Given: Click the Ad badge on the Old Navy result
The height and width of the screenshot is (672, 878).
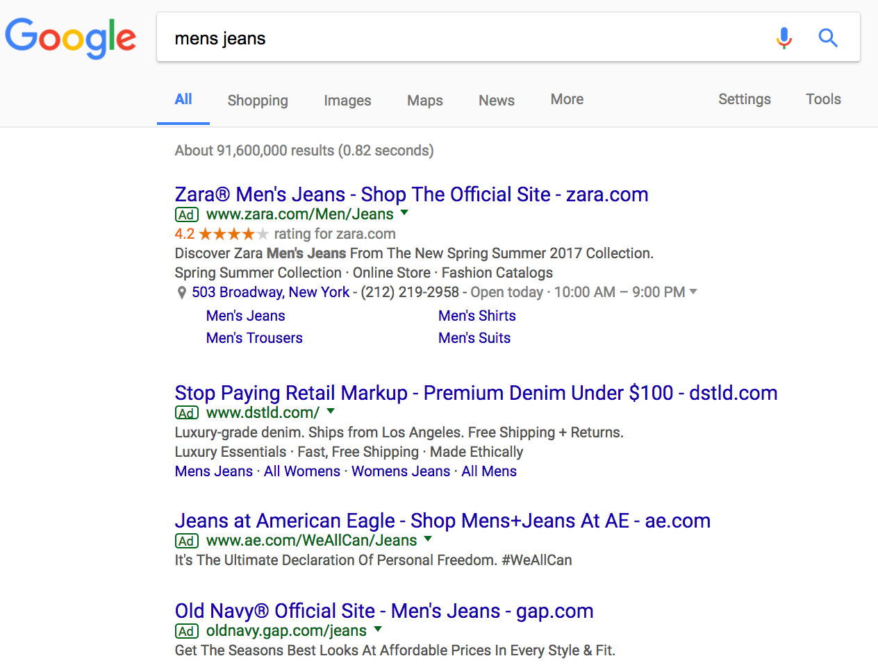Looking at the screenshot, I should tap(186, 631).
